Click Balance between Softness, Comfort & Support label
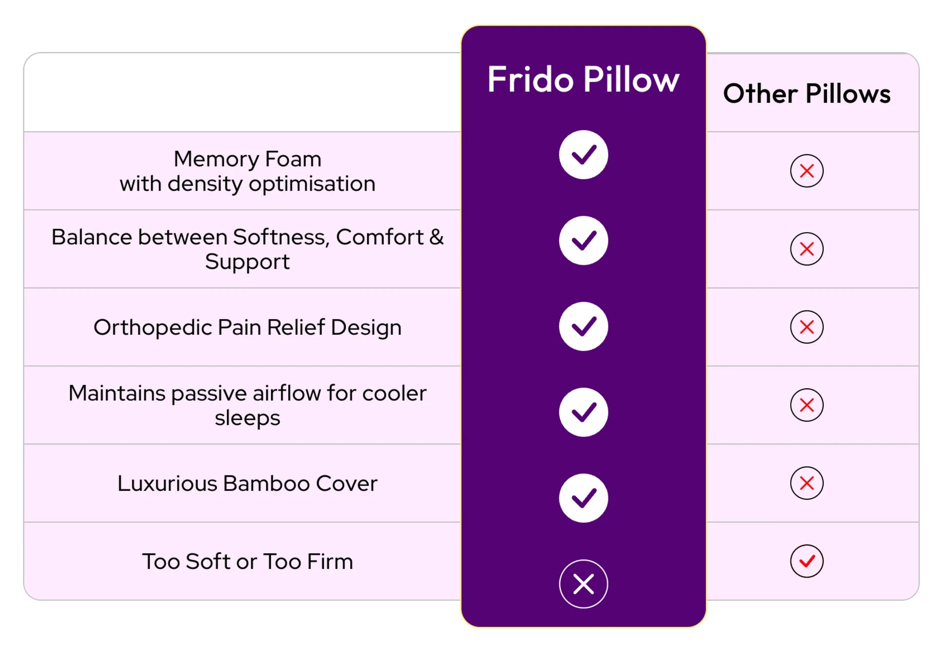This screenshot has width=947, height=653. 247,249
